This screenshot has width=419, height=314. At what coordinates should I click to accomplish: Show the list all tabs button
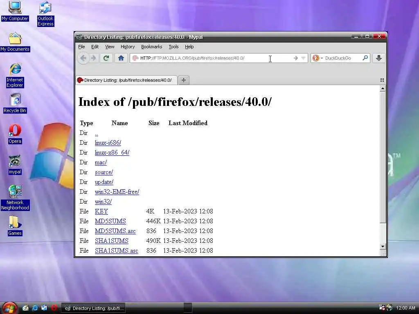pos(382,80)
